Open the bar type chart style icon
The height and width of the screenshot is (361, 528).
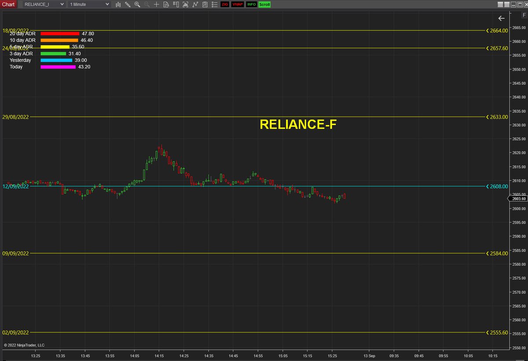118,4
